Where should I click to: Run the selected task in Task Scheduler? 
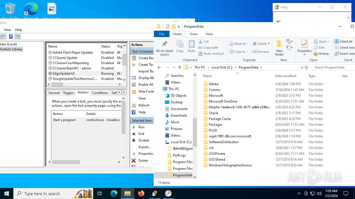[141, 127]
